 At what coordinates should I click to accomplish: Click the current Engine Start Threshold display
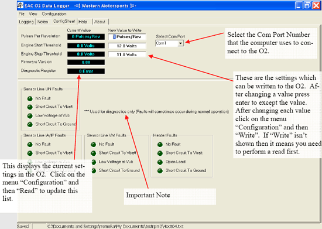[x=86, y=46]
